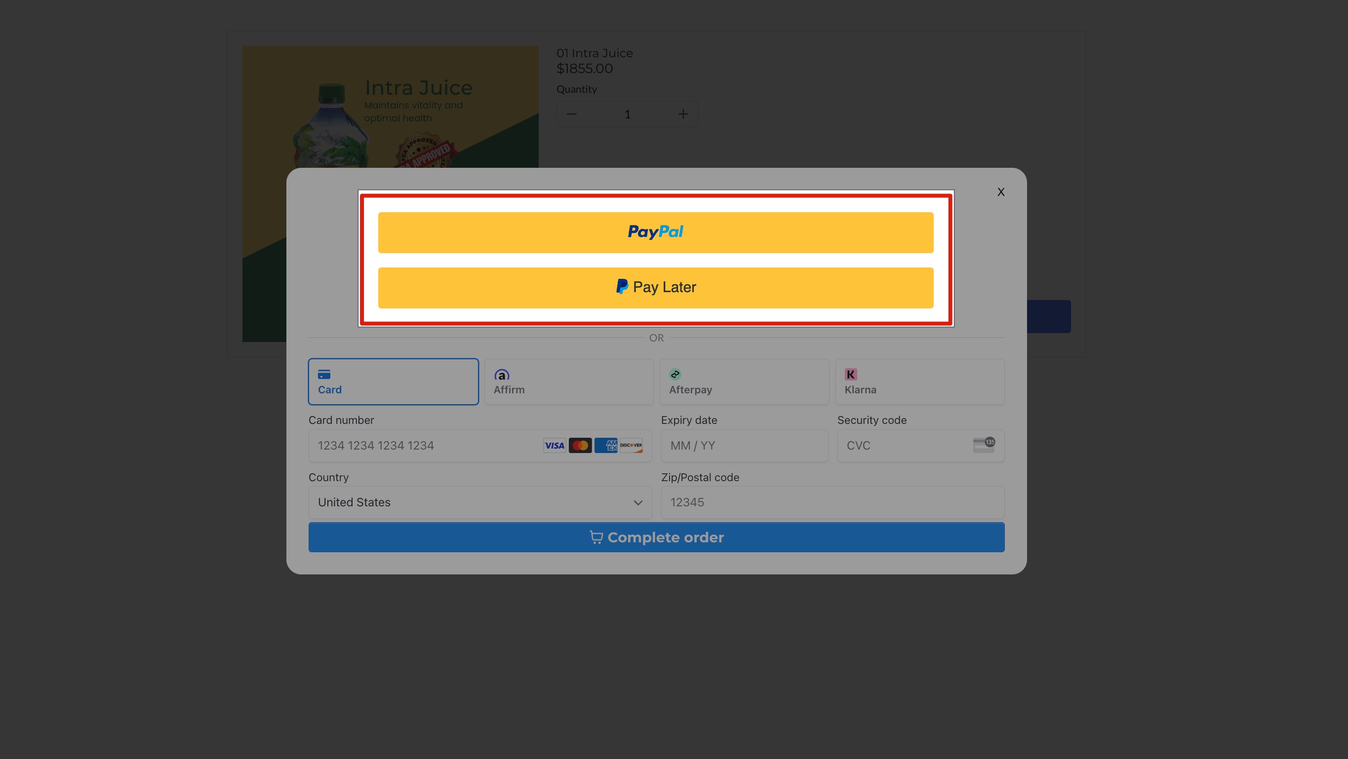Click the yellow PayPal button

coord(655,232)
